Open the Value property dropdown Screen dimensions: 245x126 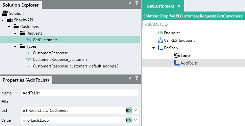coord(135,120)
